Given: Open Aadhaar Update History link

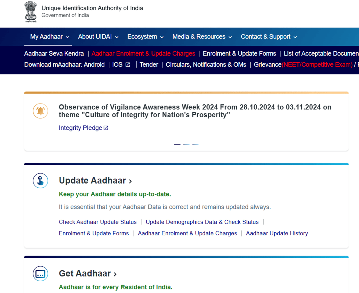Looking at the screenshot, I should pos(277,234).
